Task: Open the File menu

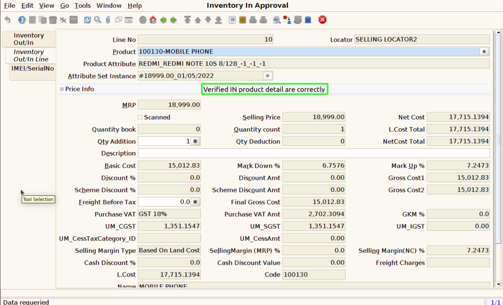Action: pyautogui.click(x=9, y=5)
